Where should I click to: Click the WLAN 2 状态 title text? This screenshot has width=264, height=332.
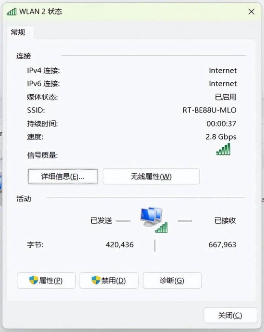point(41,12)
